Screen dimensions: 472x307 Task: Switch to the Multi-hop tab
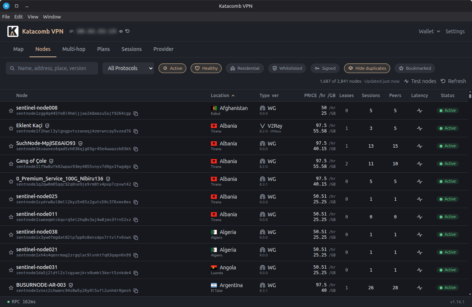[74, 49]
